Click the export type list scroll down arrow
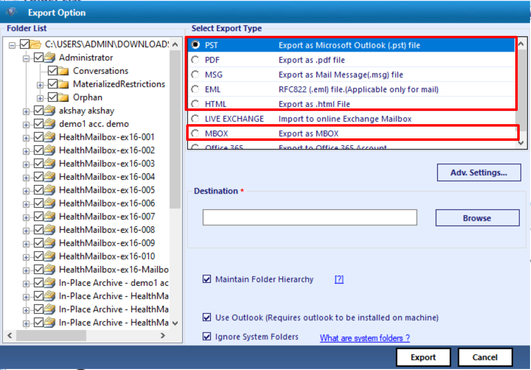 pyautogui.click(x=521, y=143)
